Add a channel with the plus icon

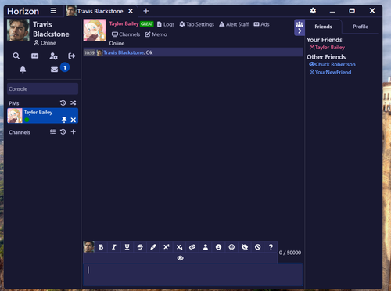[74, 131]
